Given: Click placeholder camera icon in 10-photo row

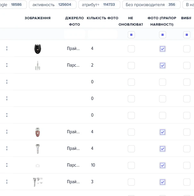Looking at the screenshot, I should (38, 166).
